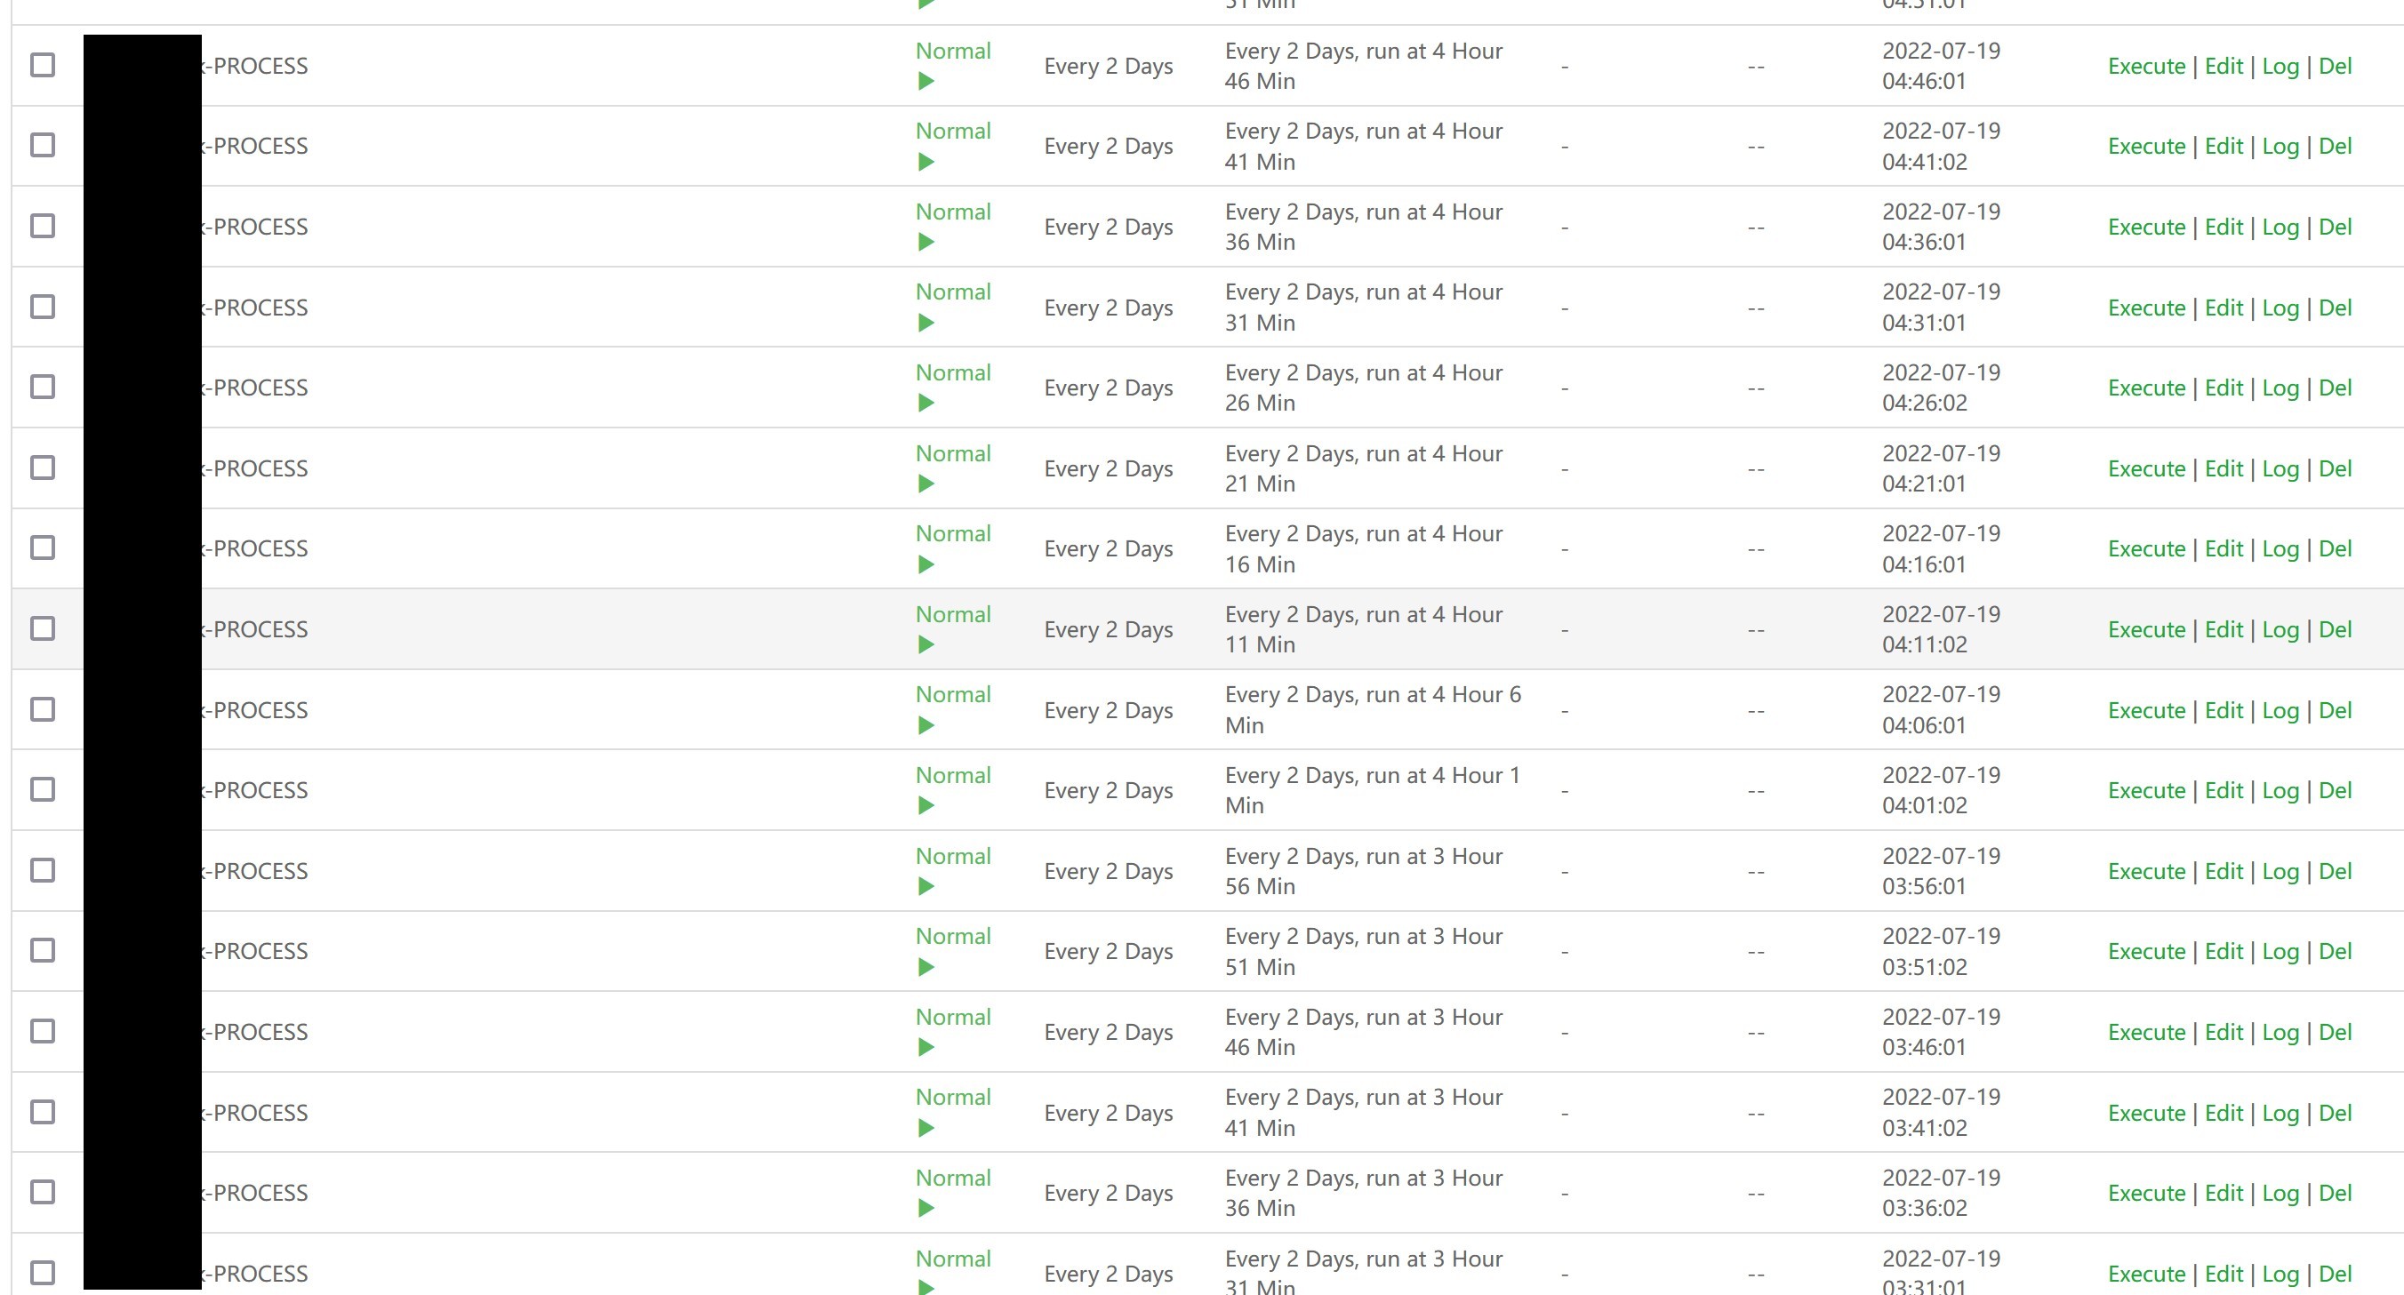This screenshot has width=2404, height=1295.
Task: Open the Log for the 03:46:01 task
Action: click(x=2280, y=1033)
